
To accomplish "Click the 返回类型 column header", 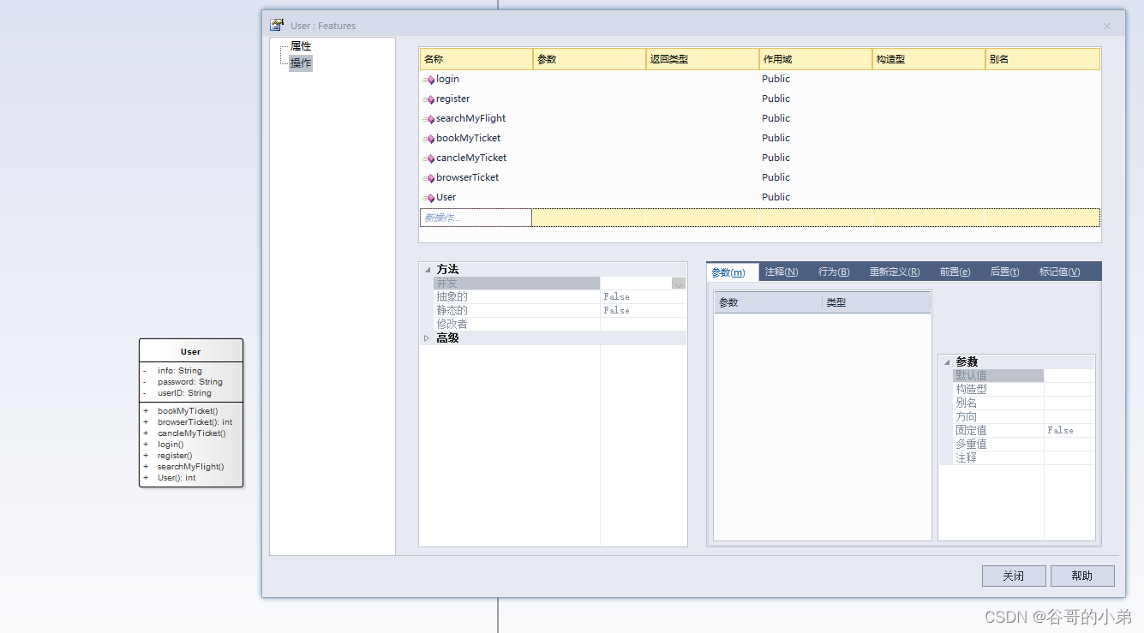I will pos(703,59).
